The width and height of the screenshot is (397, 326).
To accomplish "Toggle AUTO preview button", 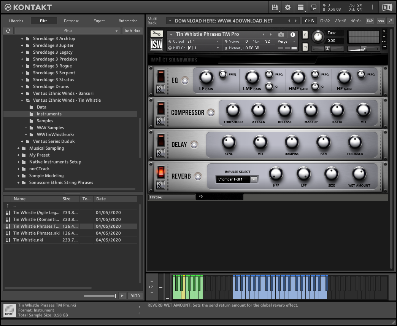I will (x=135, y=296).
